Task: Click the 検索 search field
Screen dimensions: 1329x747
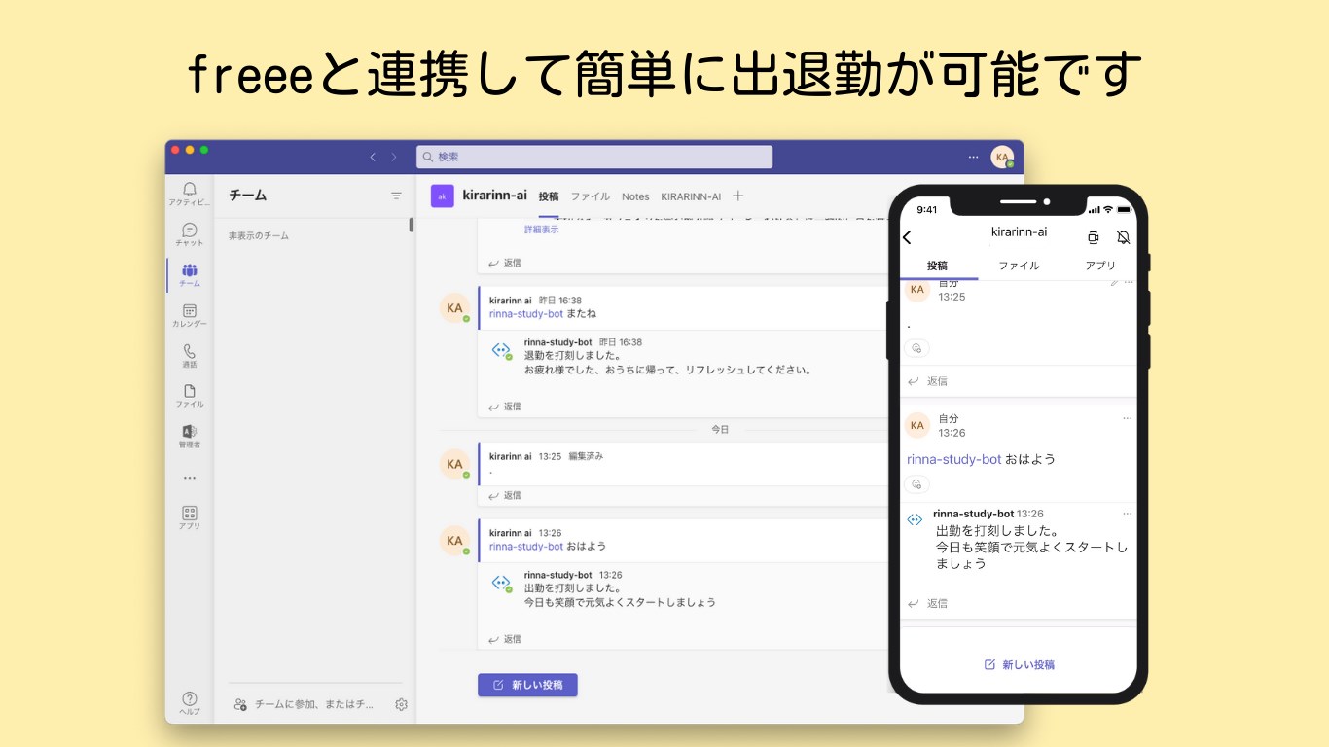Action: 594,157
